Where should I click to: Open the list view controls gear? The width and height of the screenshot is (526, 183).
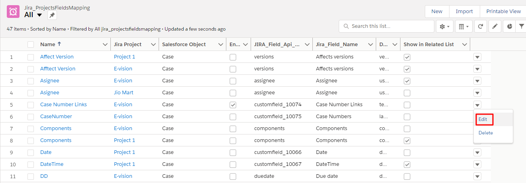[444, 26]
